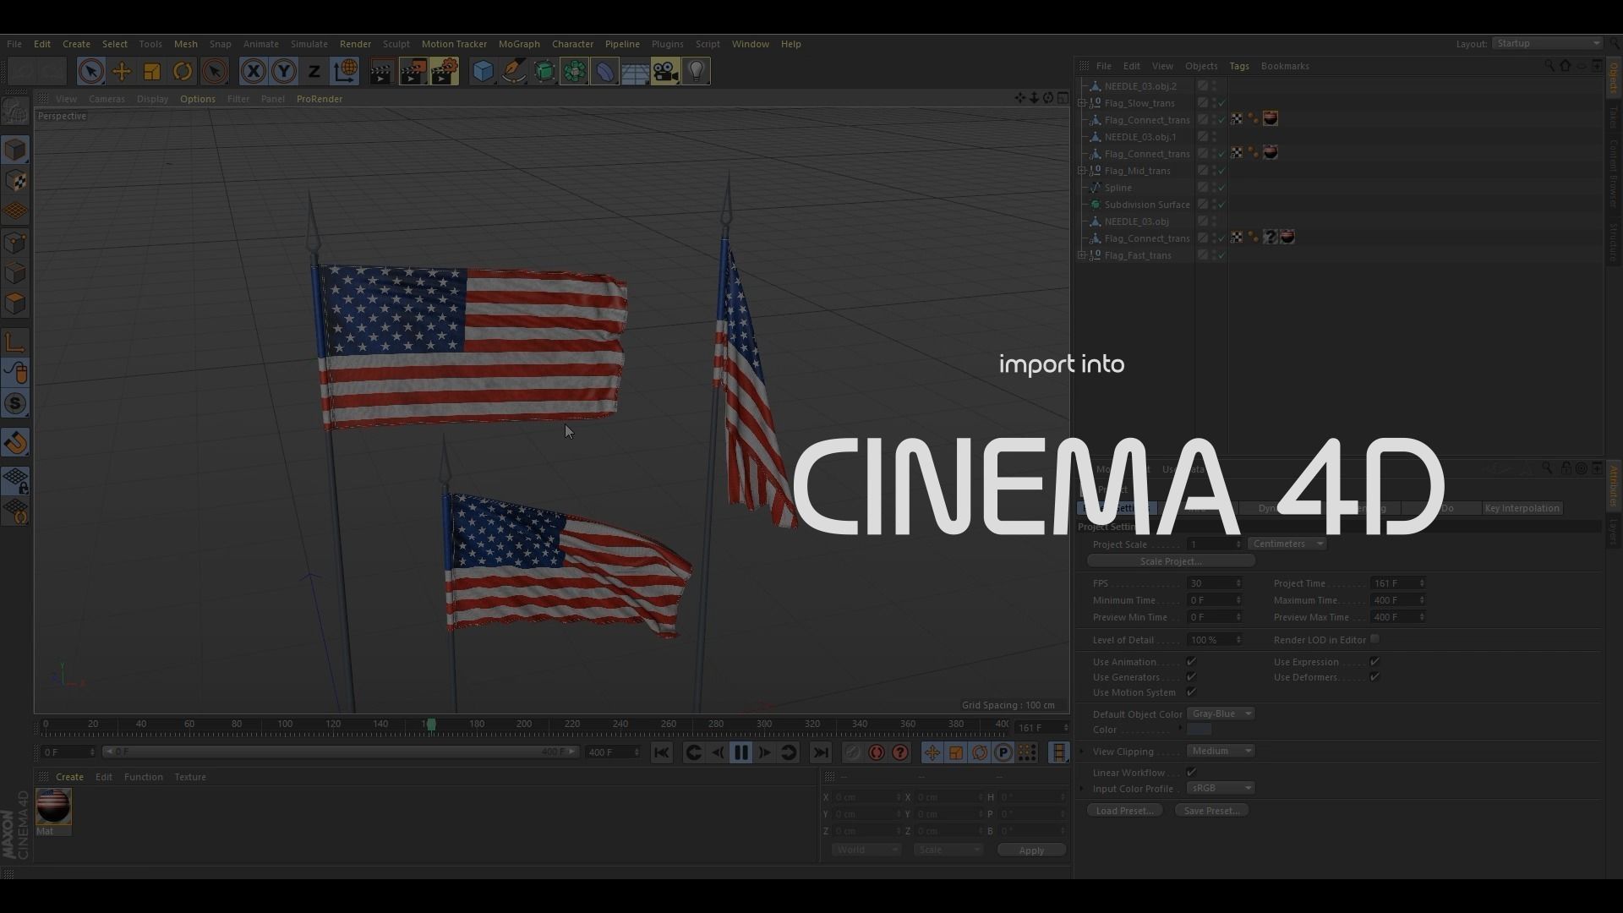Toggle Use Expression checkbox
This screenshot has width=1623, height=913.
(1374, 662)
